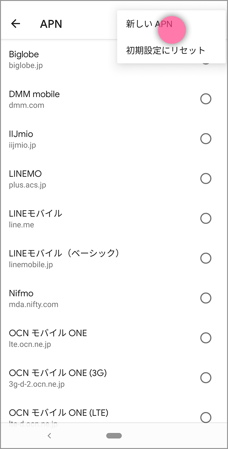Select the Nifmo radio button

coord(206,298)
